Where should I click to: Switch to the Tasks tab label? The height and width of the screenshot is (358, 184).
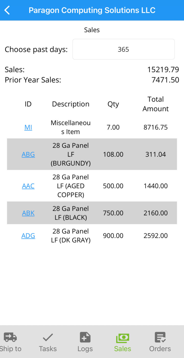point(48,349)
